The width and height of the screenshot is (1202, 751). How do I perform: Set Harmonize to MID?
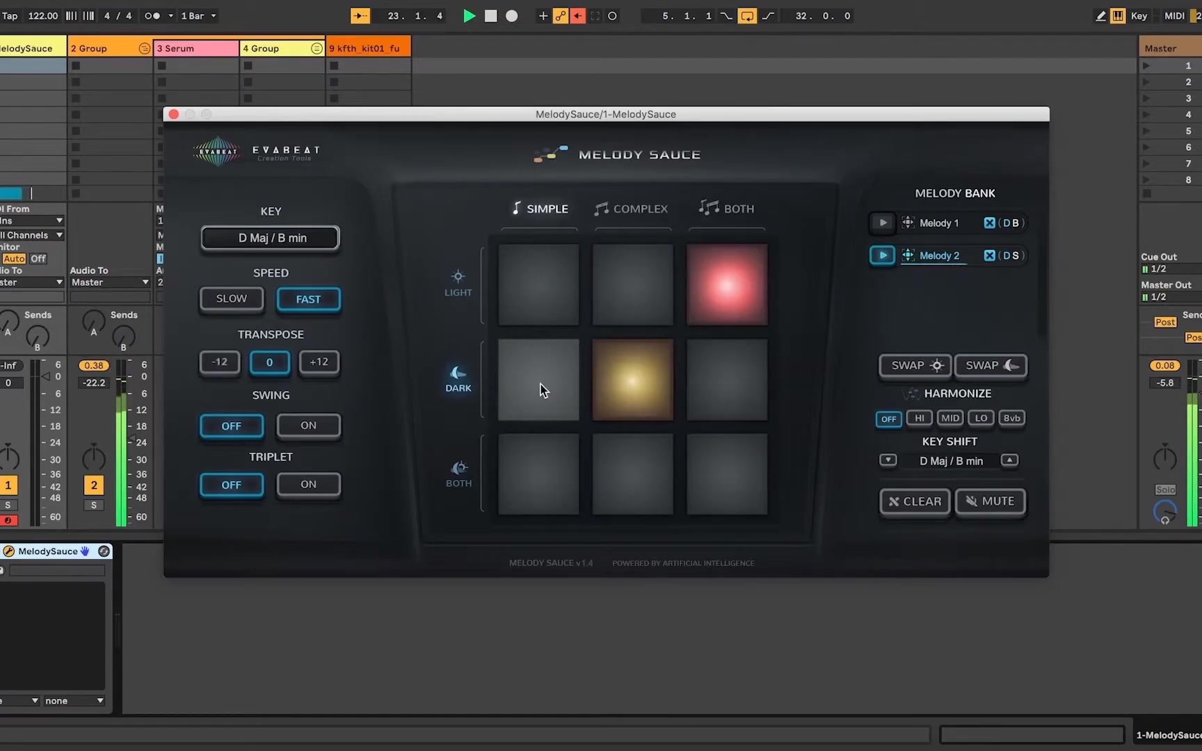950,418
